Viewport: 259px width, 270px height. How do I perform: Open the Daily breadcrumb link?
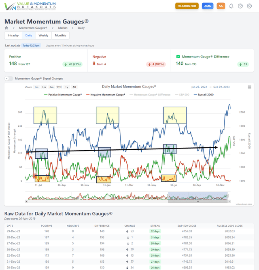81,28
